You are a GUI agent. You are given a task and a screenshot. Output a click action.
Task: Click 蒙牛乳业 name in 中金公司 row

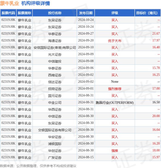click(x=24, y=103)
